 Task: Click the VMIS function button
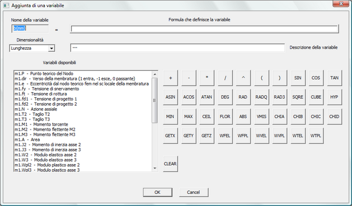[x=261, y=117]
